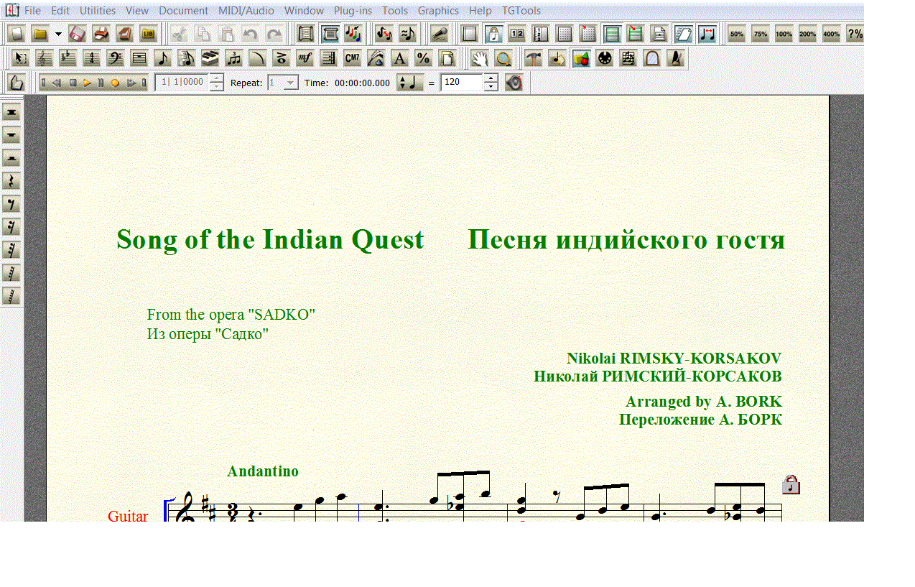The image size is (915, 587).
Task: Choose the HyperScribe keyboard tool
Action: tap(210, 58)
